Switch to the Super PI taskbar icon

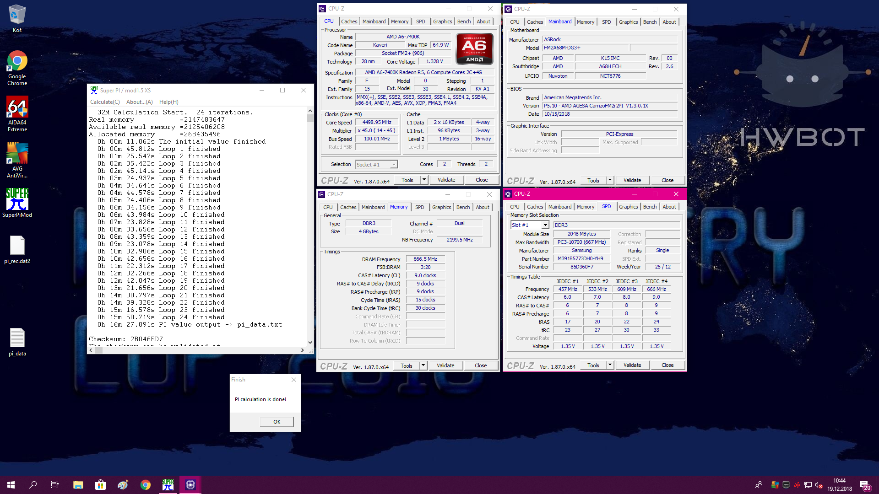click(x=168, y=485)
